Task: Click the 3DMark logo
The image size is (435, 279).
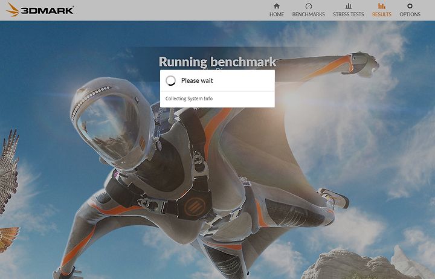Action: (x=40, y=10)
